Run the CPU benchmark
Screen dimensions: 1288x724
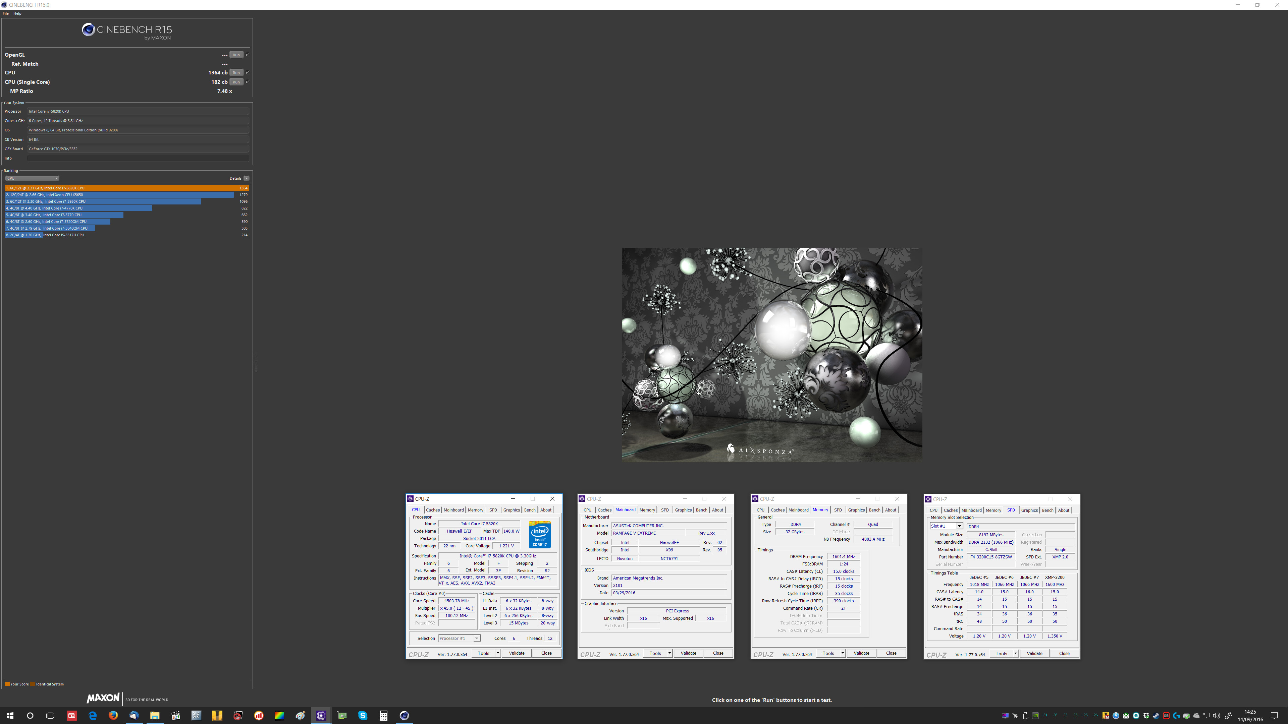236,72
